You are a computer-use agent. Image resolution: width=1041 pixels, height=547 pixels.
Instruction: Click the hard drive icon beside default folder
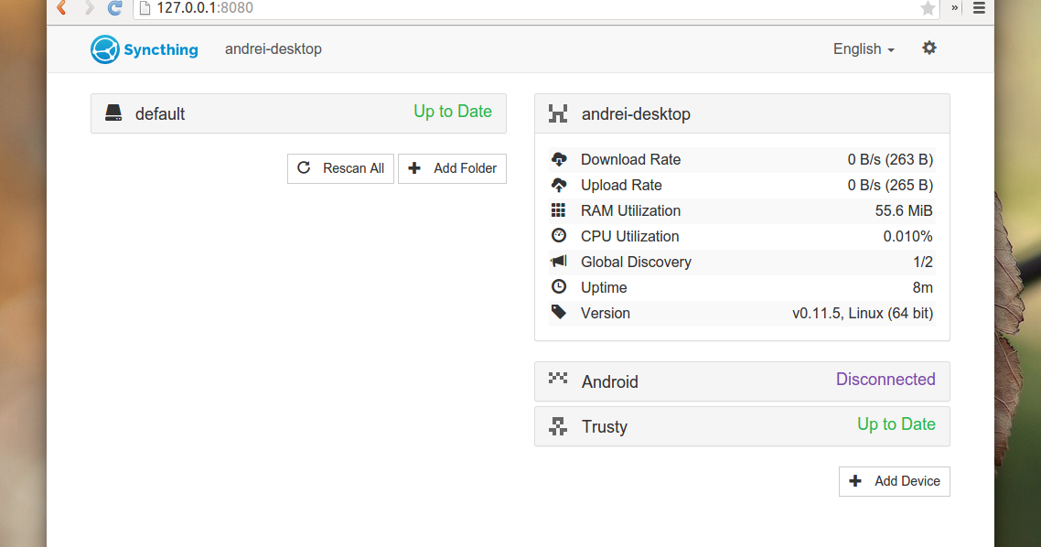click(113, 112)
